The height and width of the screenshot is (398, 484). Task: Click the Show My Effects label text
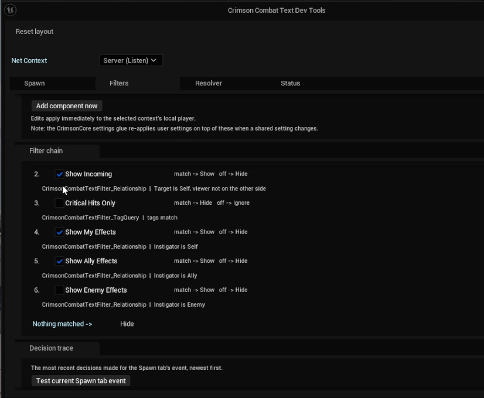90,232
